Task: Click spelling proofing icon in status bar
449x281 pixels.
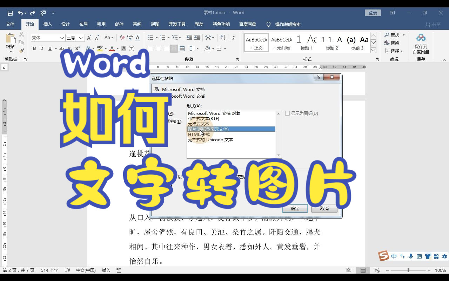Action: tap(67, 270)
